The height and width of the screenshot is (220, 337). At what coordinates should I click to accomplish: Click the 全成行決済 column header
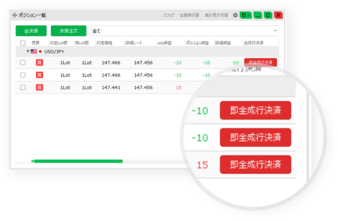[254, 43]
